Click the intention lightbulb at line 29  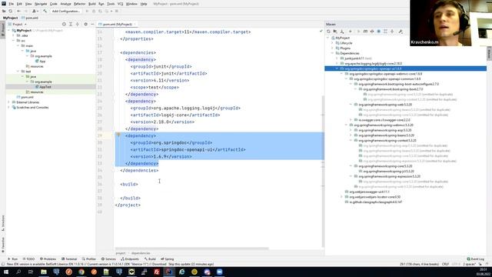pos(118,135)
